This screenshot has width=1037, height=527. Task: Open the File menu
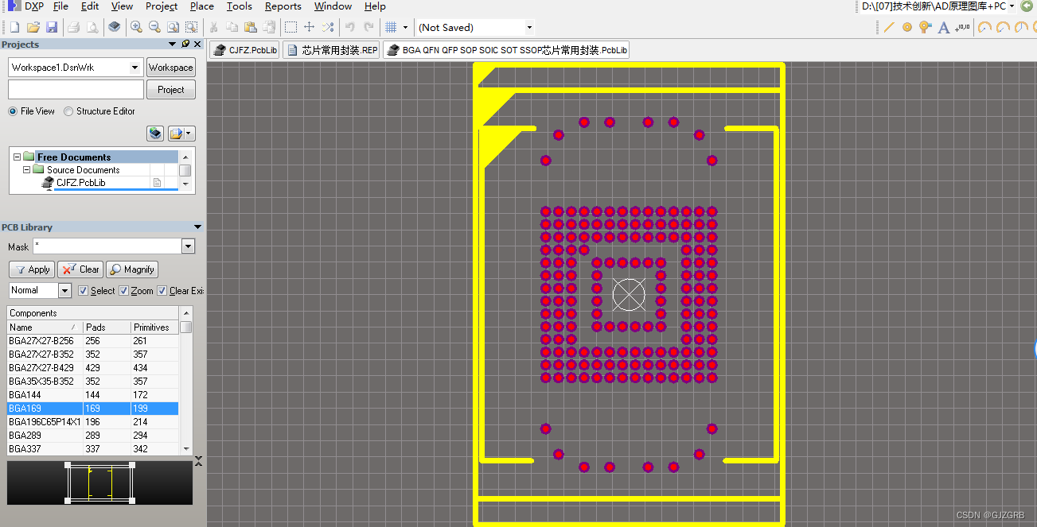(60, 6)
